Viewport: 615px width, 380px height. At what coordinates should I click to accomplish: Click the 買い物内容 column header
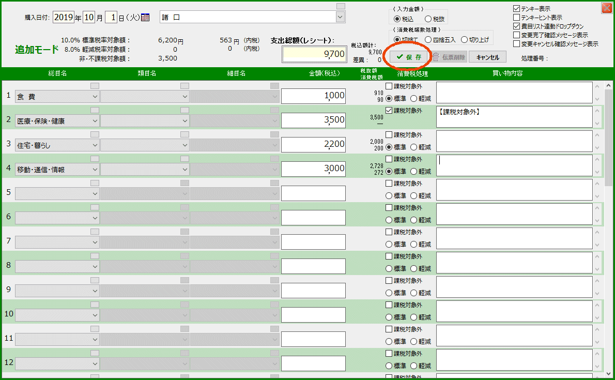pos(508,73)
